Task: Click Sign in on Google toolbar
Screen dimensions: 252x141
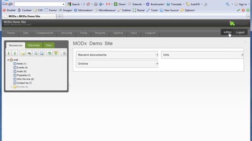Action: tap(241, 4)
